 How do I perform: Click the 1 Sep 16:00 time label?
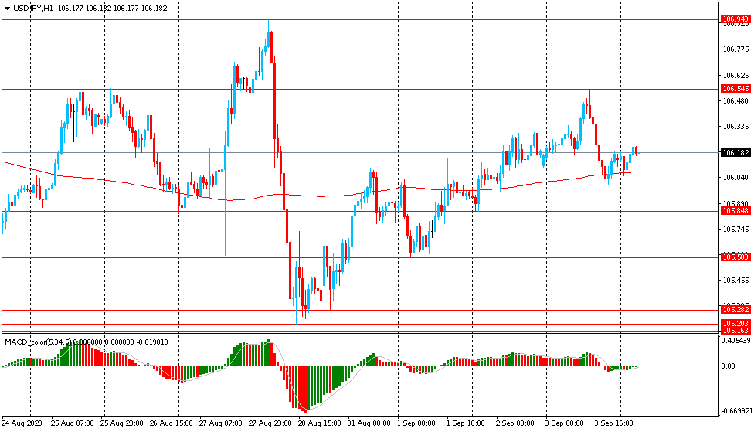click(x=466, y=423)
